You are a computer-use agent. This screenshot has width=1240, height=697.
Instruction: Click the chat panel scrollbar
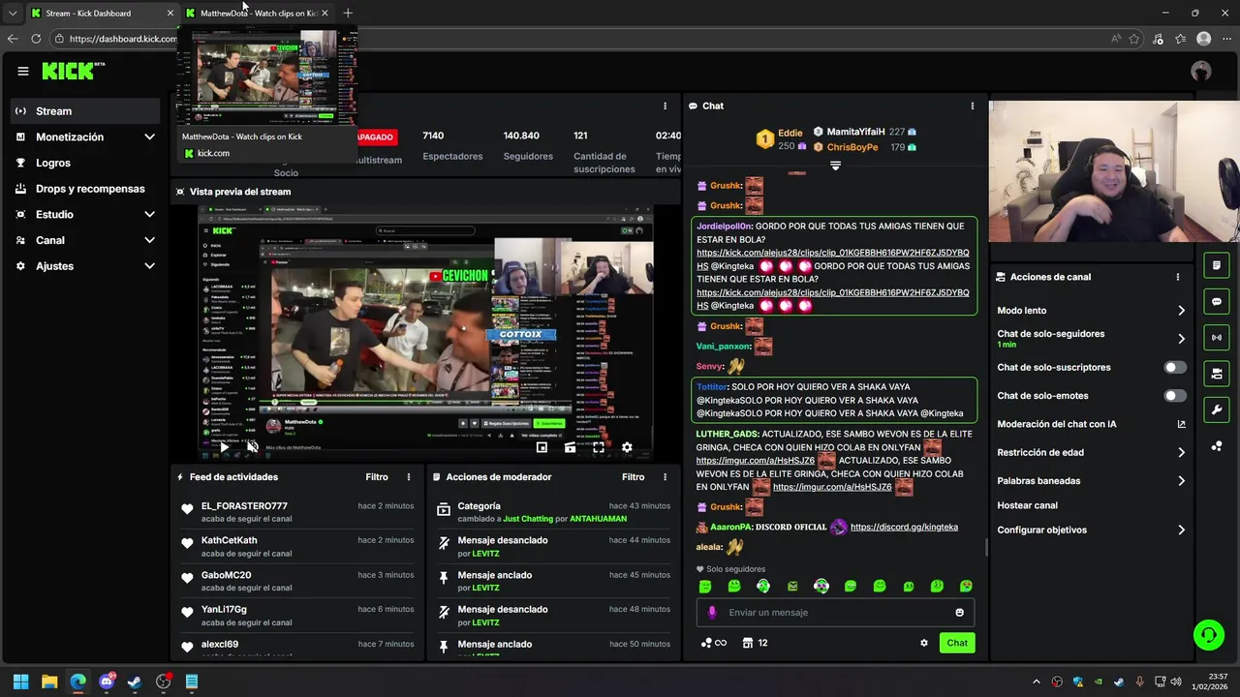point(986,548)
